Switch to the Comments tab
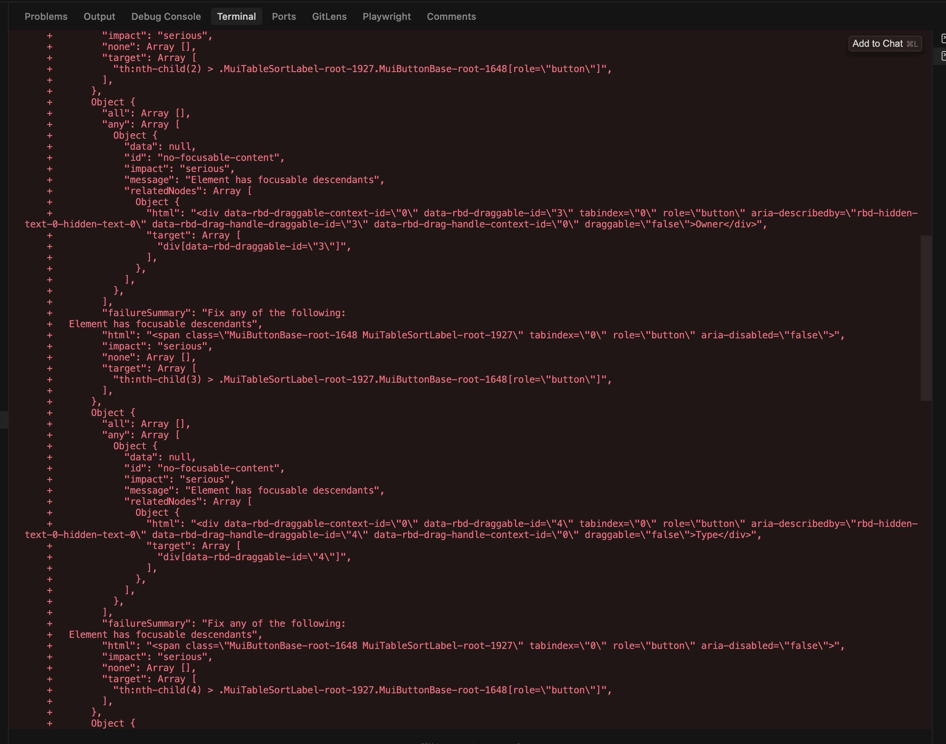 451,17
